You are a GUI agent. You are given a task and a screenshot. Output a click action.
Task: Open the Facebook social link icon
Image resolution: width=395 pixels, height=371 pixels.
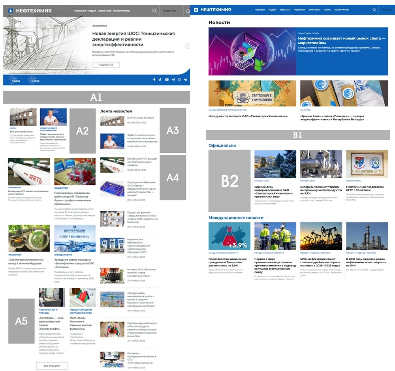[x=154, y=80]
